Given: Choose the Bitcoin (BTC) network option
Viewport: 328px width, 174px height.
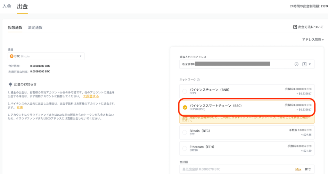Looking at the screenshot, I should (247, 132).
